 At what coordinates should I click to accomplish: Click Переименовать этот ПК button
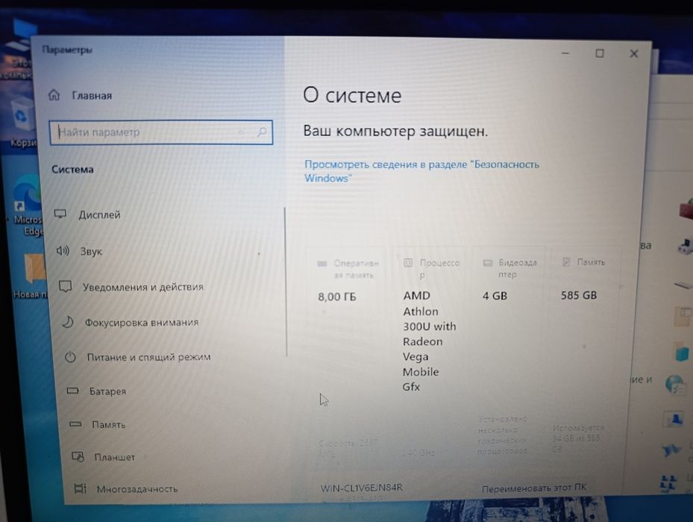click(x=534, y=488)
